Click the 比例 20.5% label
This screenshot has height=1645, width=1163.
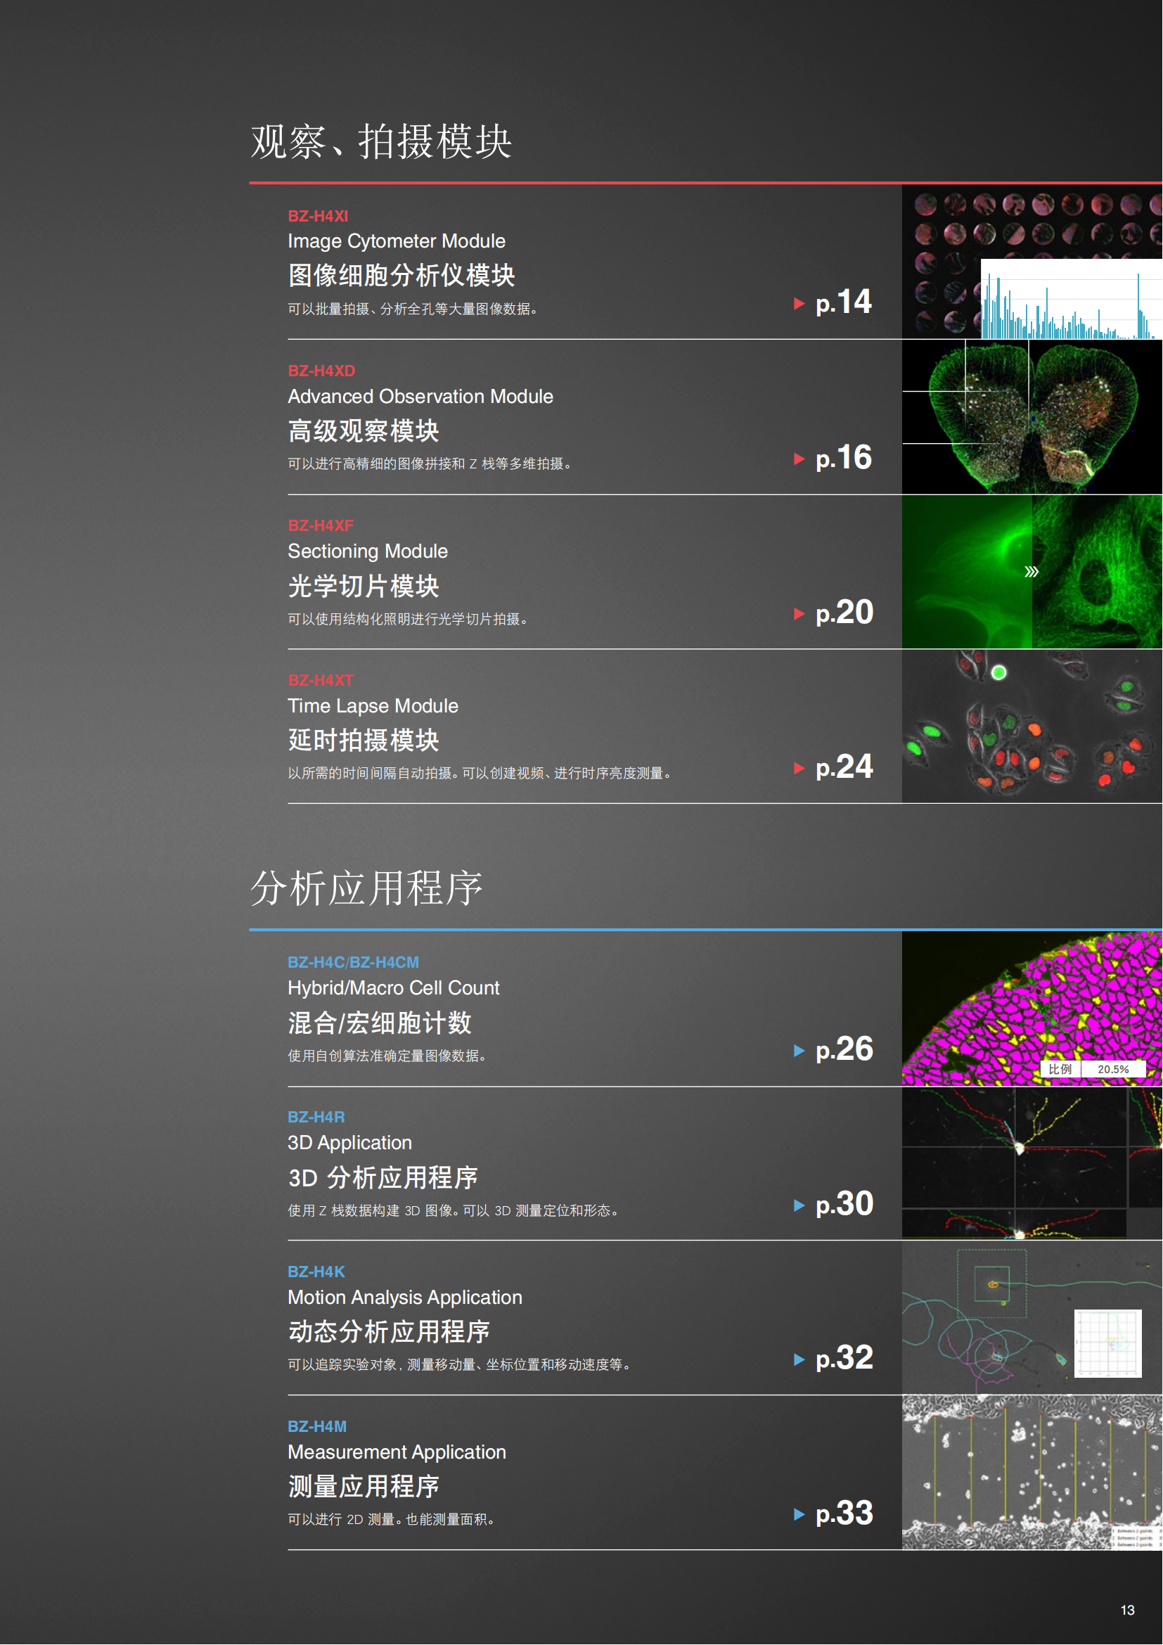(1093, 1070)
